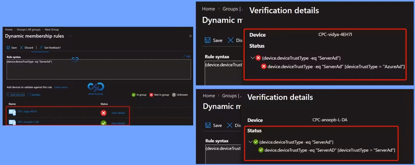This screenshot has width=415, height=165.
Task: Click Rule syntax box behind CPC-anoopb-L-DA verification pane
Action: point(223,154)
